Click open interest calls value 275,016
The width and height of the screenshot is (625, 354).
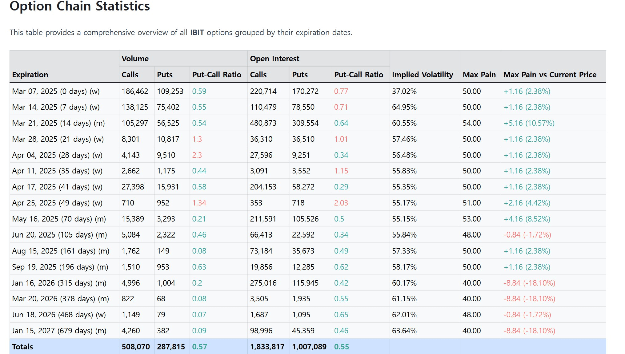click(263, 283)
